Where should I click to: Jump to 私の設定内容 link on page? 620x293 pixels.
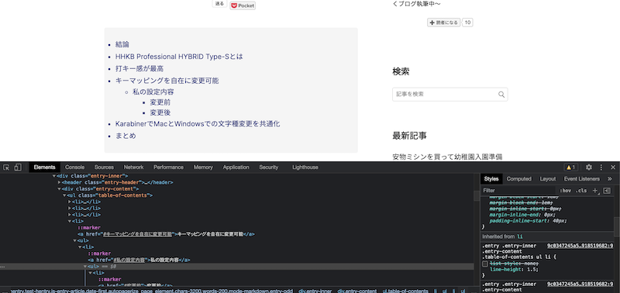(153, 91)
